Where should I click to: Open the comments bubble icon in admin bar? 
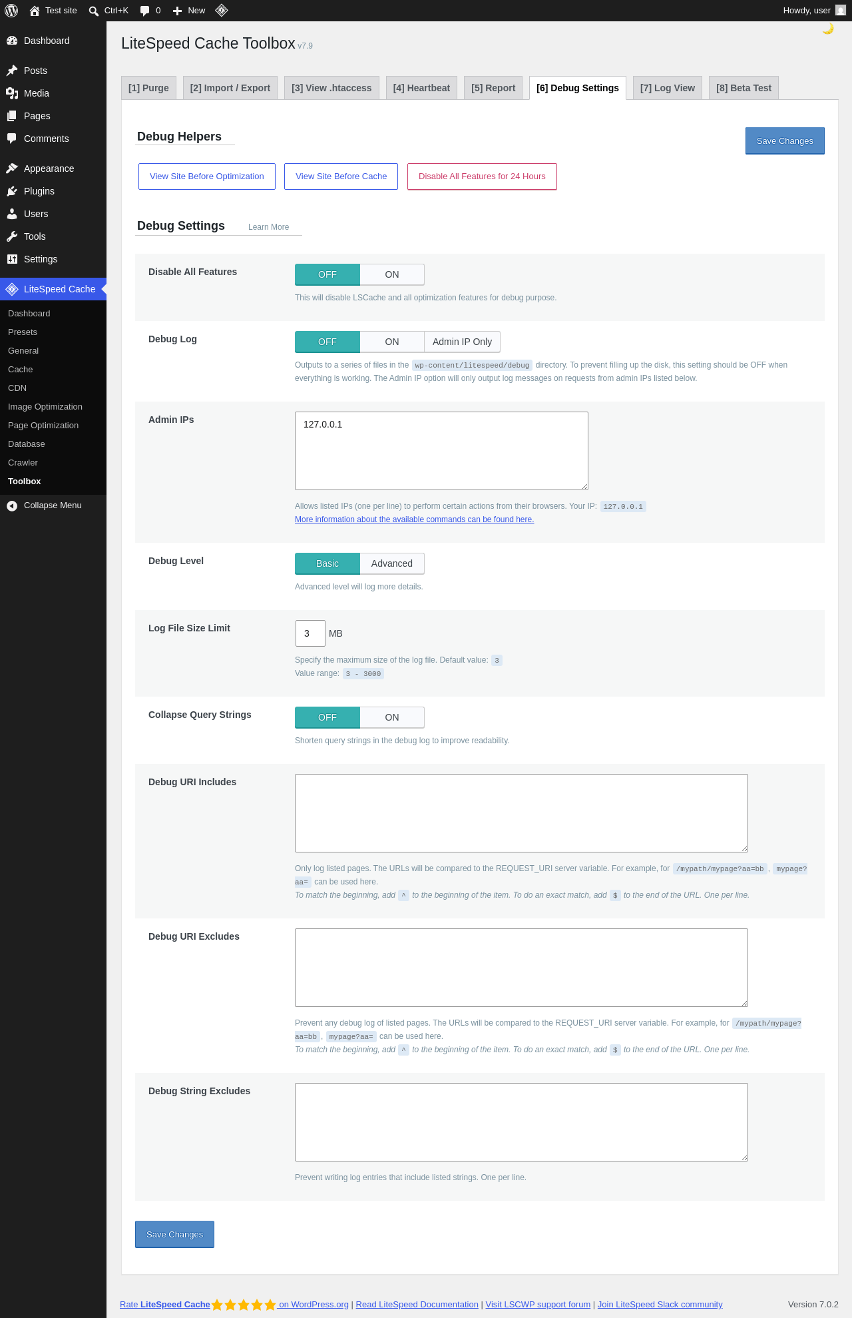tap(144, 11)
